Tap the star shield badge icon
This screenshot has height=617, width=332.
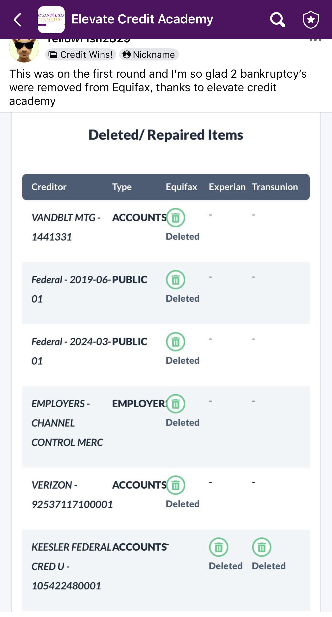[x=311, y=20]
